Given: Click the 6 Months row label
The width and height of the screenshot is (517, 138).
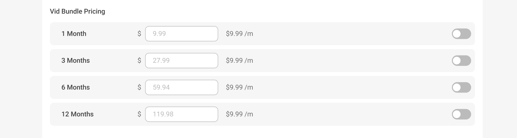Looking at the screenshot, I should click(75, 88).
